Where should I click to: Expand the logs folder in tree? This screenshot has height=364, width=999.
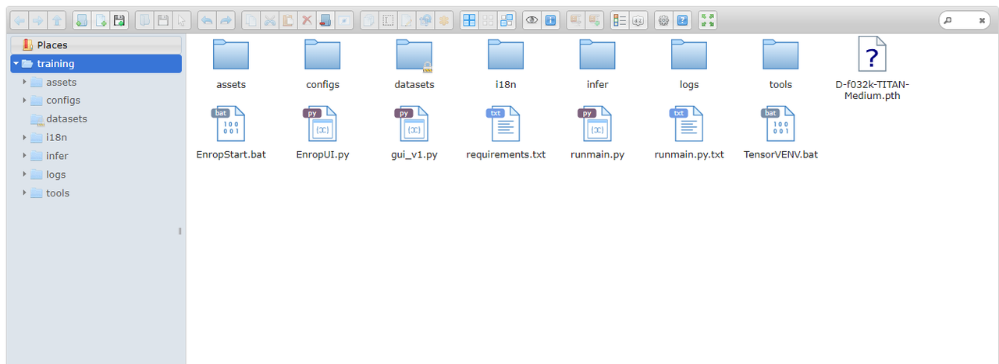click(24, 175)
